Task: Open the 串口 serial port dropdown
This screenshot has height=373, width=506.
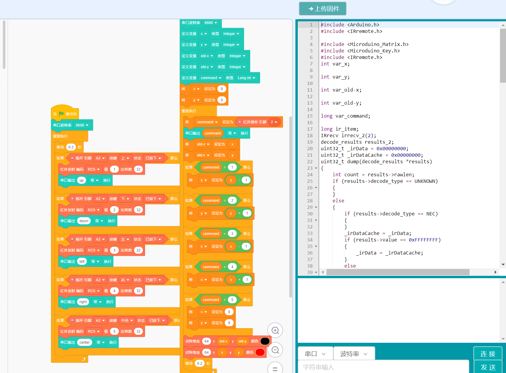Action: (315, 354)
